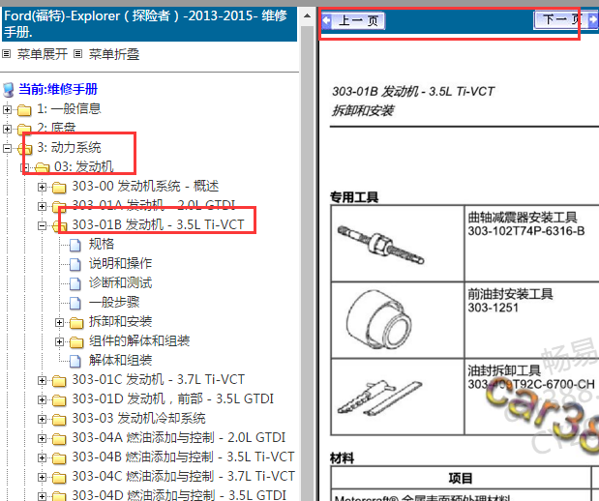Expand 303-01D 发动机,前部 - 3.5L GTDI
Image resolution: width=599 pixels, height=501 pixels.
(x=42, y=400)
